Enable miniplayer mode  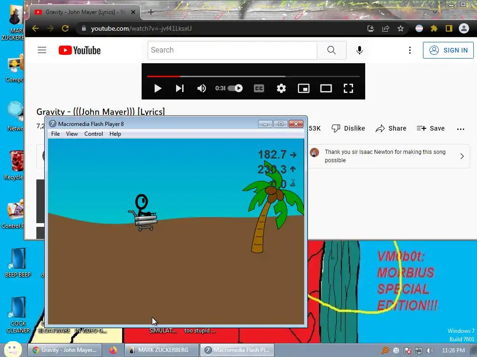pos(304,88)
